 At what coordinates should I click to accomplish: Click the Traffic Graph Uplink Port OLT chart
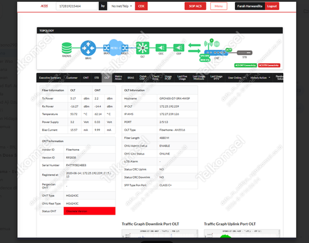[242, 233]
